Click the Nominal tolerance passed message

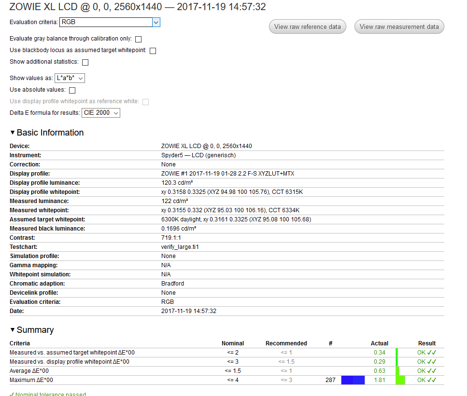click(x=48, y=394)
